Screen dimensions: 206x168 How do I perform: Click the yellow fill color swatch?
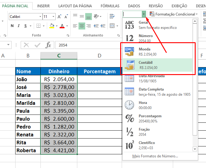(52, 26)
